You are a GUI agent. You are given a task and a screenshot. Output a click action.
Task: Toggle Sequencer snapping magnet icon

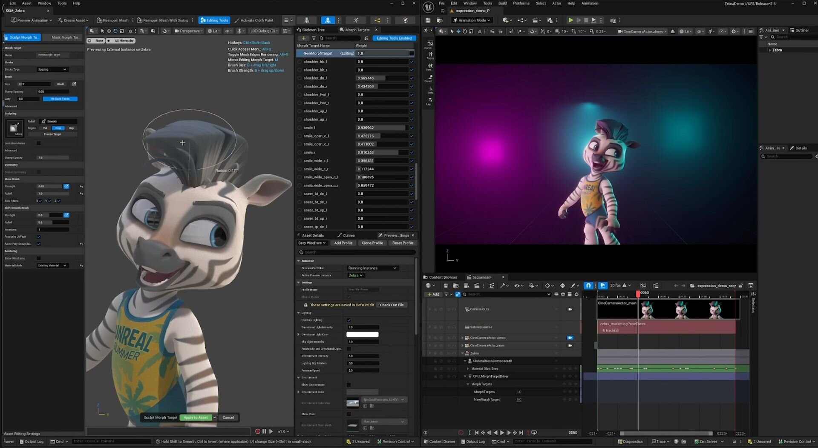click(x=588, y=285)
